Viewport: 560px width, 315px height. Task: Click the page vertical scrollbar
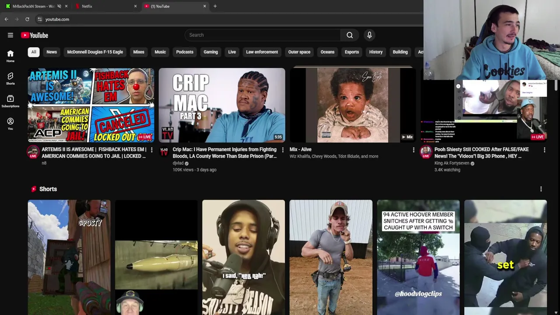click(x=557, y=86)
